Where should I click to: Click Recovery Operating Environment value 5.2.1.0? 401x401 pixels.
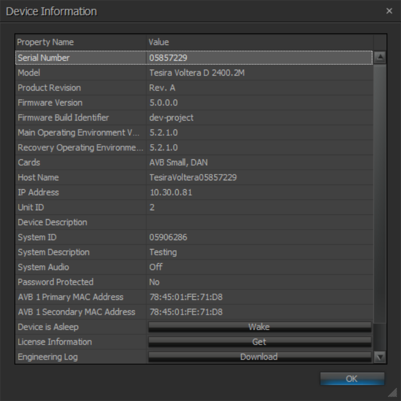click(164, 148)
